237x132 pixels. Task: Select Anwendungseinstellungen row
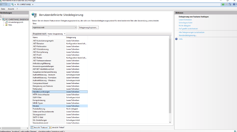pos(60,66)
